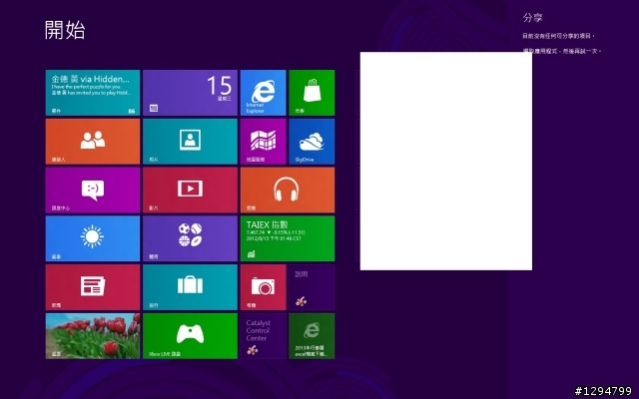Screen dimensions: 639x399
Task: Launch Internet Explorer tile
Action: 263,93
